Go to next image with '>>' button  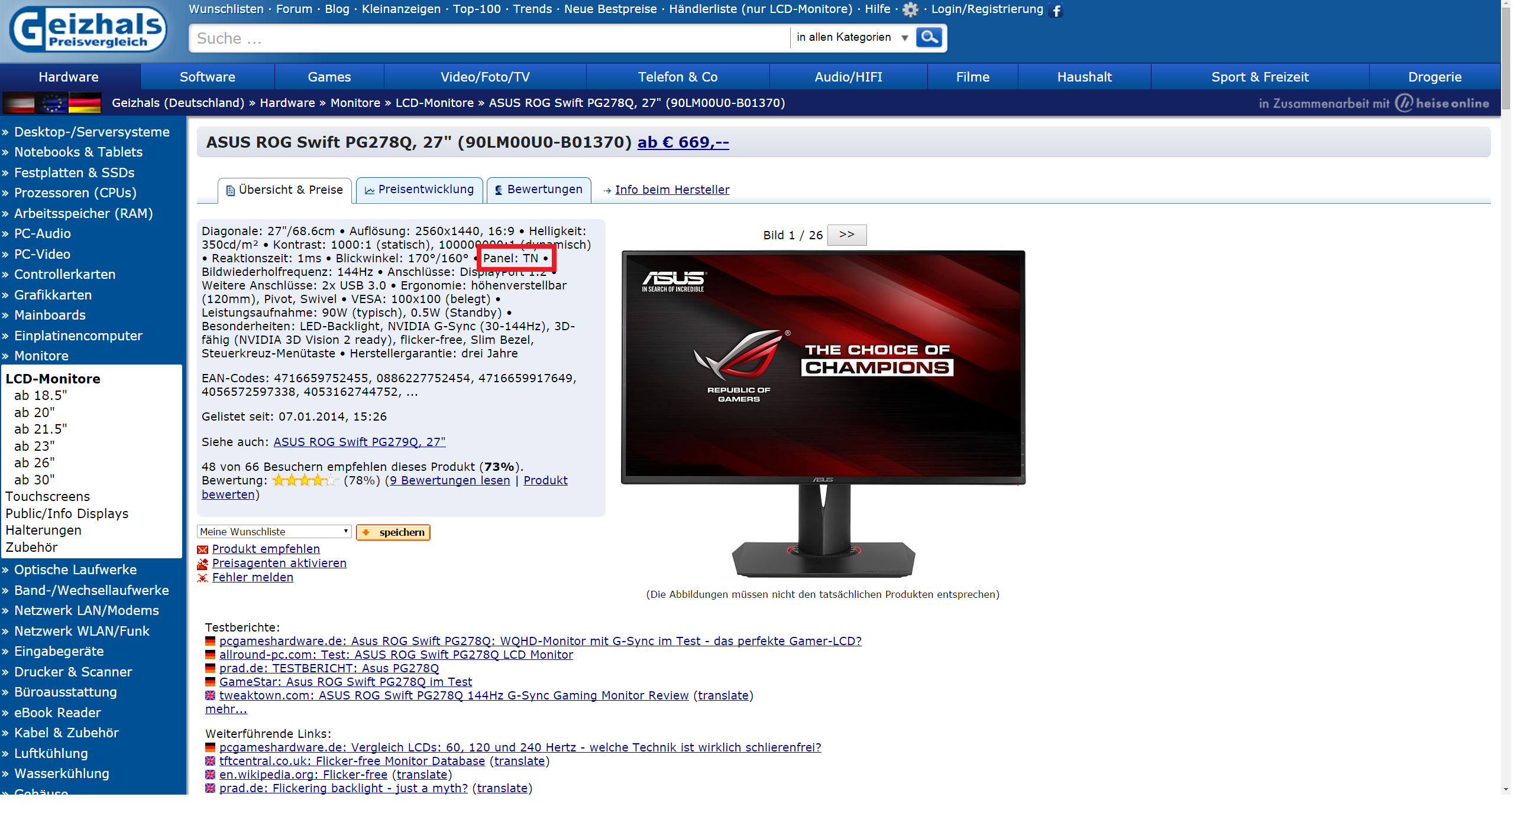click(x=846, y=235)
